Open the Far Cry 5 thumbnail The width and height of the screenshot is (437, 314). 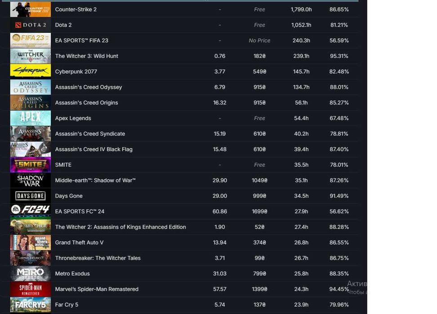tap(31, 305)
